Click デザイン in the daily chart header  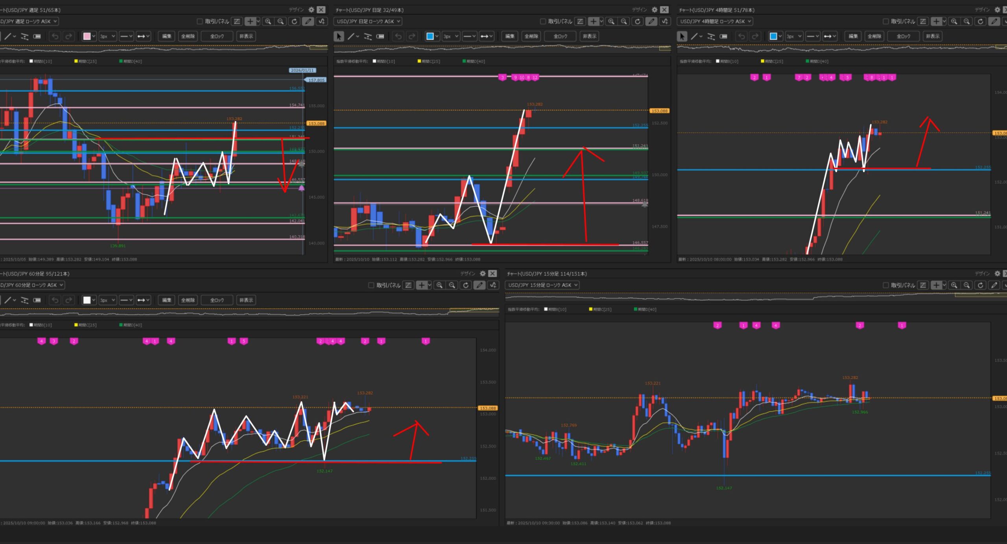point(639,10)
